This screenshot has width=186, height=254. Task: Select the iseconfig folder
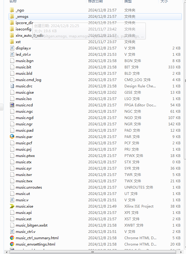click(x=23, y=29)
